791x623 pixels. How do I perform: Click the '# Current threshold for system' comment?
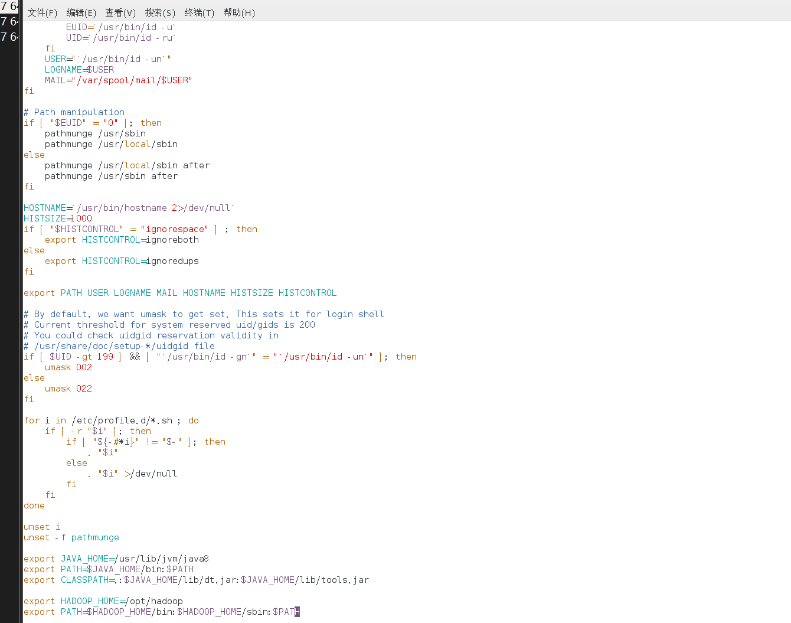click(x=169, y=325)
